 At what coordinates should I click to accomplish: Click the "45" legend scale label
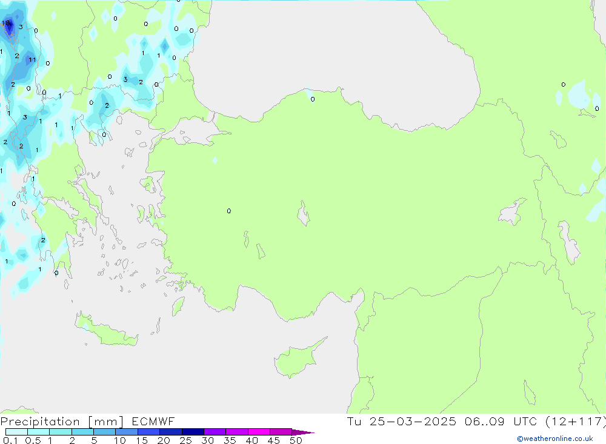coord(274,440)
